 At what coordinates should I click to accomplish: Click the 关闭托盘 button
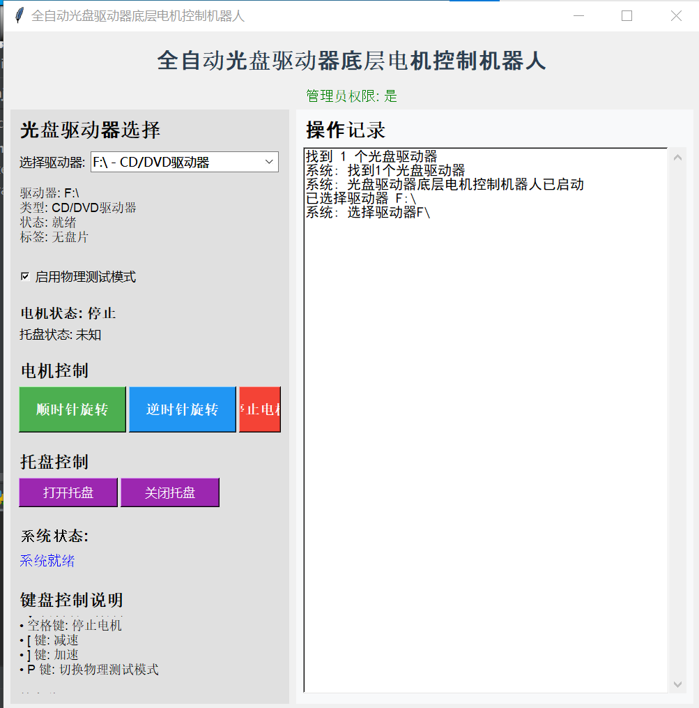click(170, 492)
